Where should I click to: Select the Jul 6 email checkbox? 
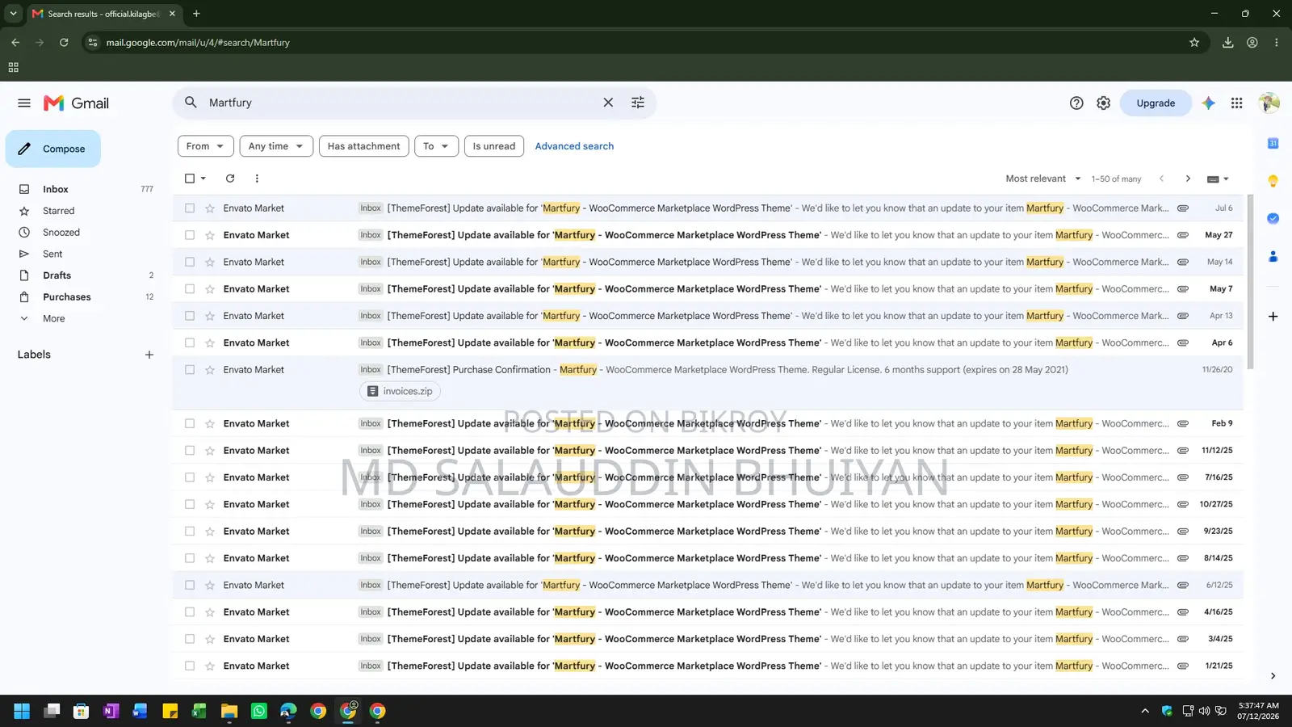click(x=190, y=208)
